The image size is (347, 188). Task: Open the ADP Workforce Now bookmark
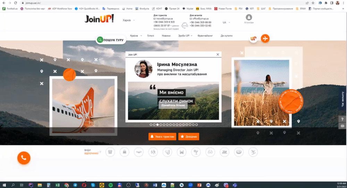click(x=60, y=9)
